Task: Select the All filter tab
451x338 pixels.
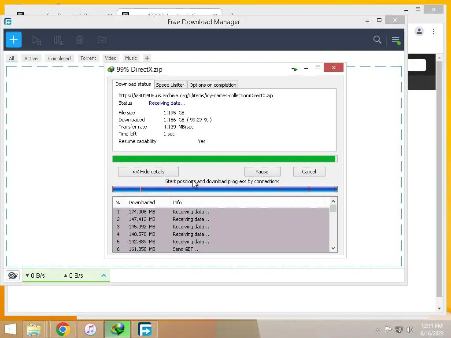Action: pyautogui.click(x=11, y=59)
